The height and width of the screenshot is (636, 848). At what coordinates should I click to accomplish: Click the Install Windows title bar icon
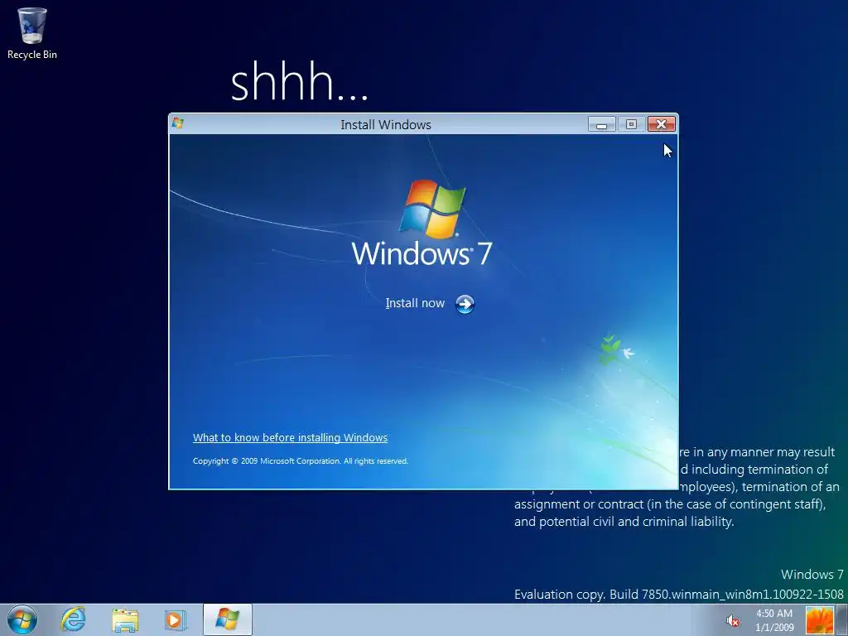(178, 124)
